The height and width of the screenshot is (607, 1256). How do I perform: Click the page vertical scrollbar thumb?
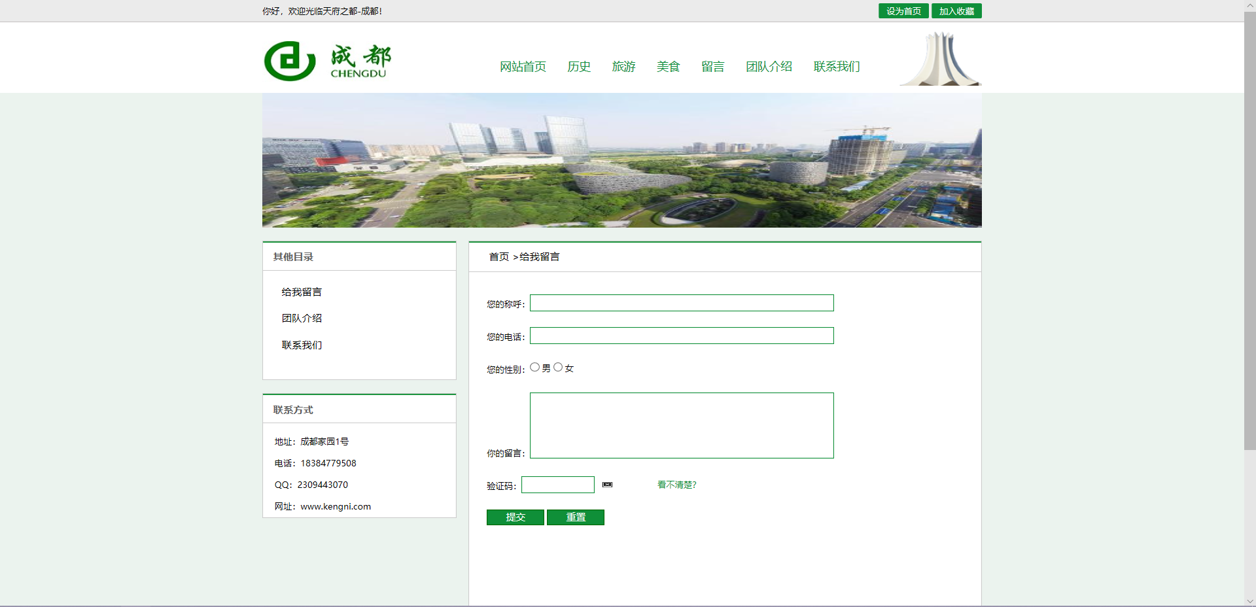(x=1249, y=230)
